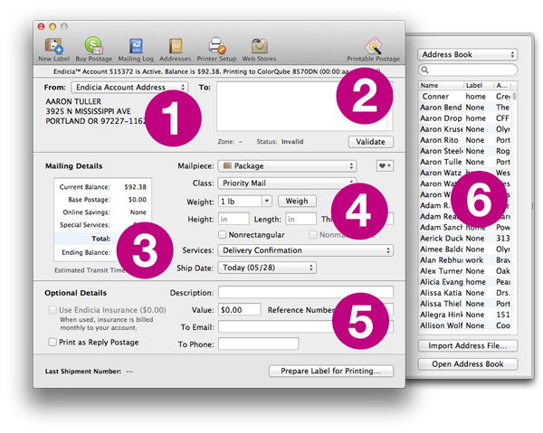Viewport: 543px width, 433px height.
Task: Select Allison Wolf address row
Action: [x=465, y=325]
